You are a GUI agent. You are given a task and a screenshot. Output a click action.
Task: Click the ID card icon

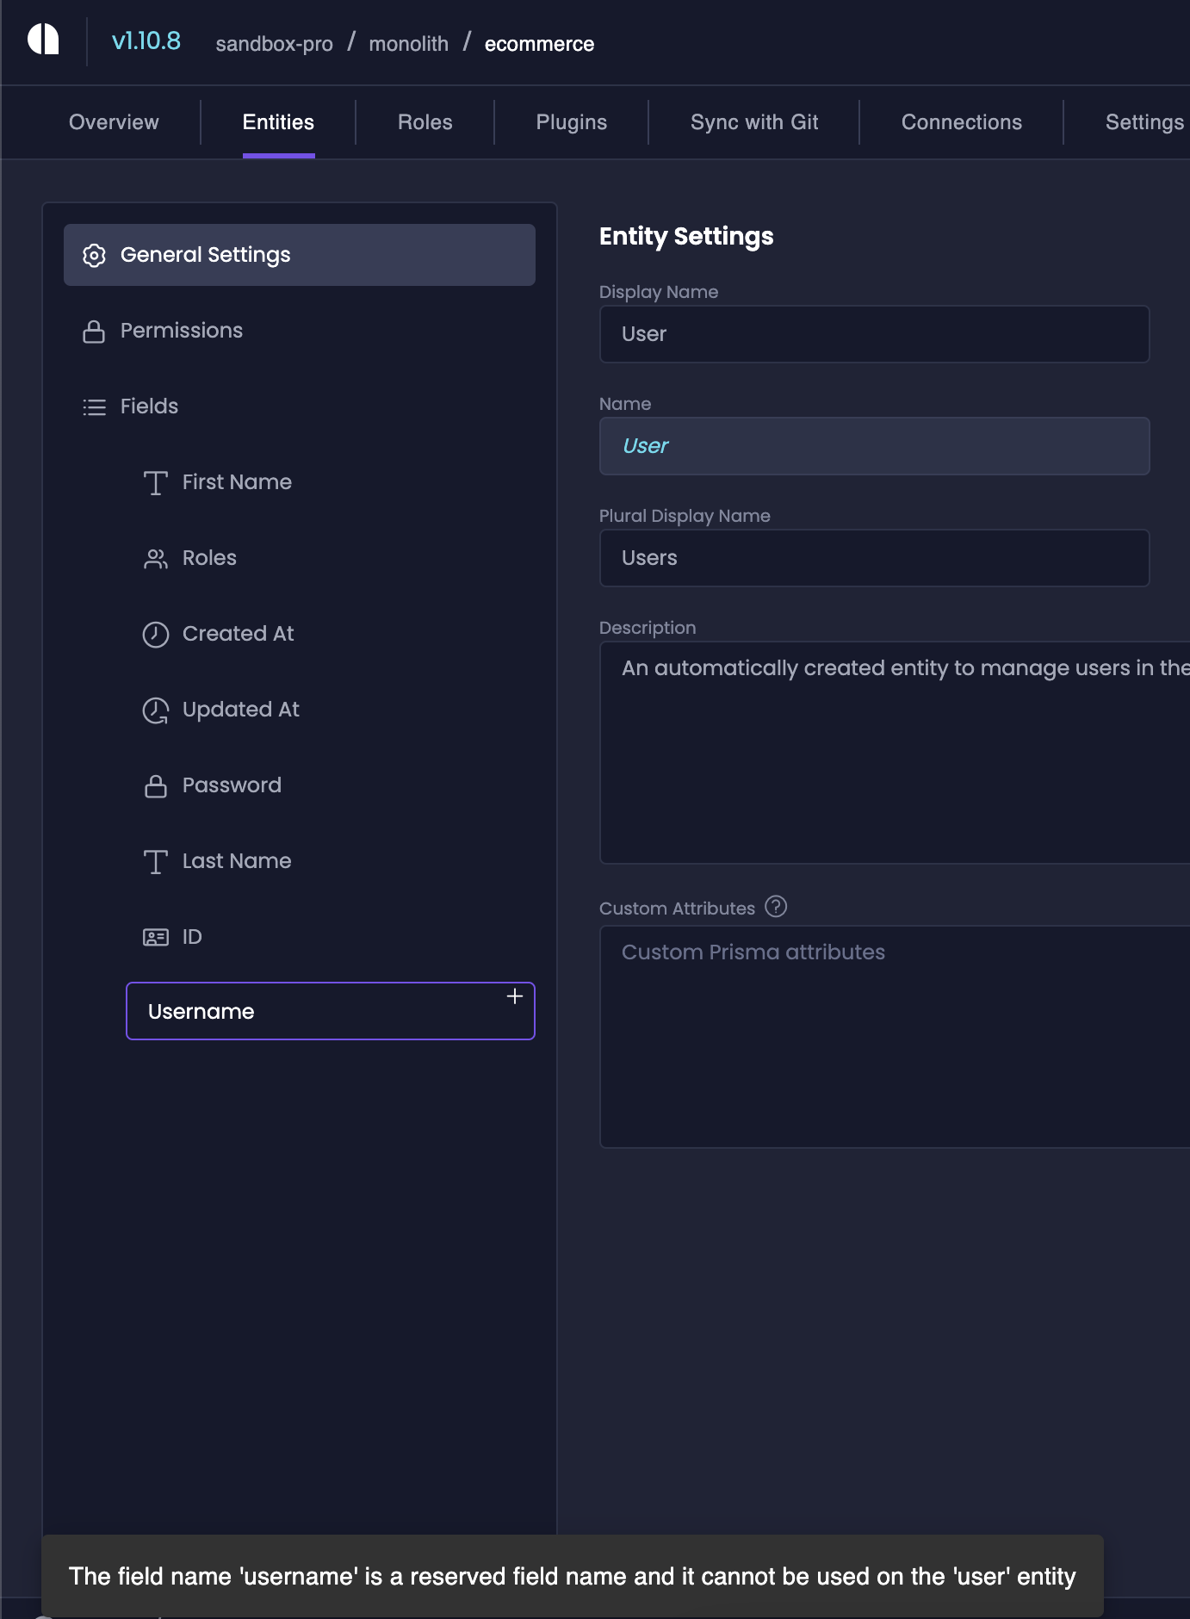click(156, 937)
